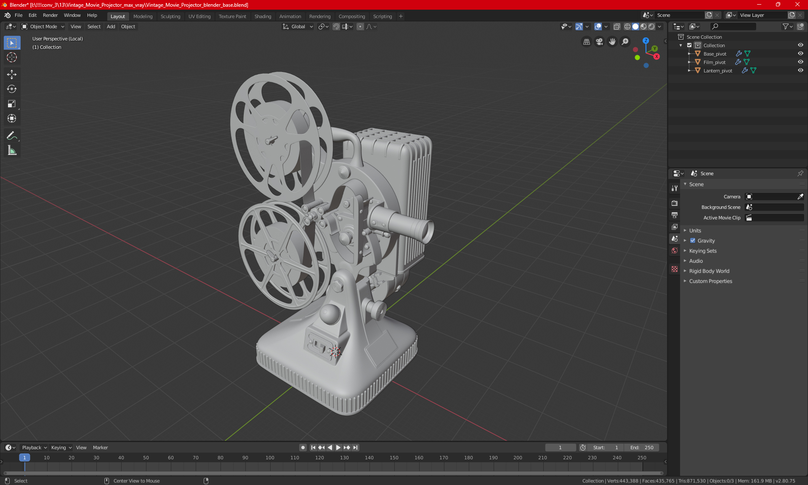Select the Move tool in toolbar
This screenshot has width=808, height=485.
pyautogui.click(x=12, y=75)
